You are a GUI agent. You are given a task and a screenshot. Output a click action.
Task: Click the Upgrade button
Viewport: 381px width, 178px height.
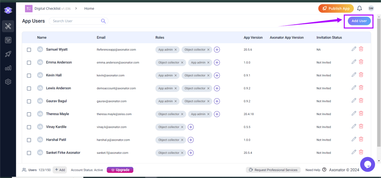tap(120, 170)
